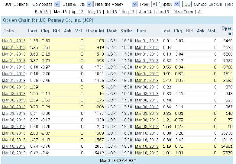Open Mar 08 put with open interest 60
The height and width of the screenshot is (164, 236).
click(147, 126)
